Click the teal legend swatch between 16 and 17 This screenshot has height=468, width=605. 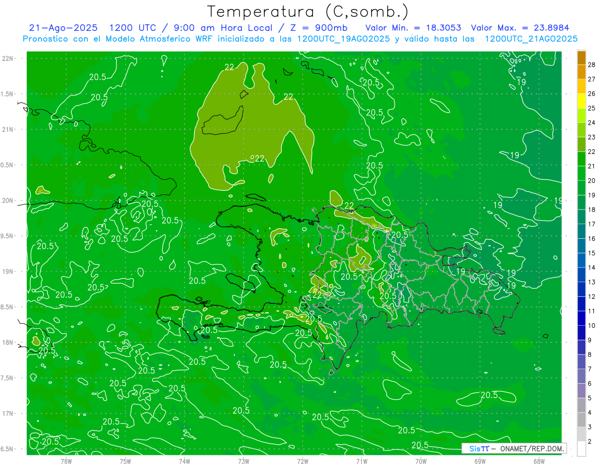pos(582,231)
